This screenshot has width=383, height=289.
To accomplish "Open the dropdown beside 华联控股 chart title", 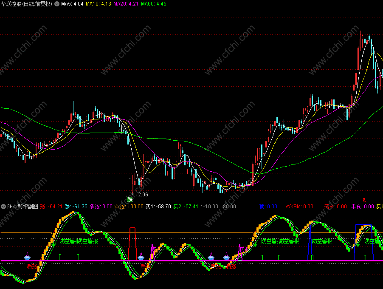I will click(57, 4).
